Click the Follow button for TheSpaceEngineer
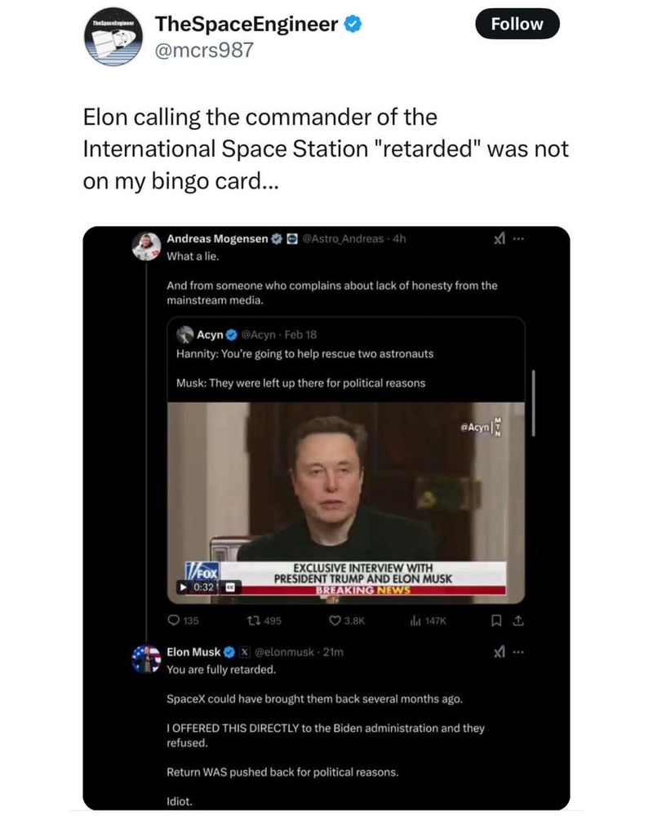This screenshot has height=816, width=653. pos(517,24)
